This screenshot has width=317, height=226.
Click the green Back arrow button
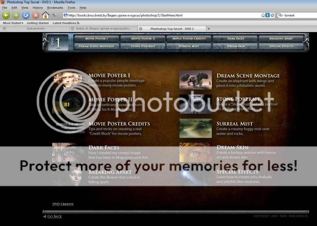[x=6, y=15]
